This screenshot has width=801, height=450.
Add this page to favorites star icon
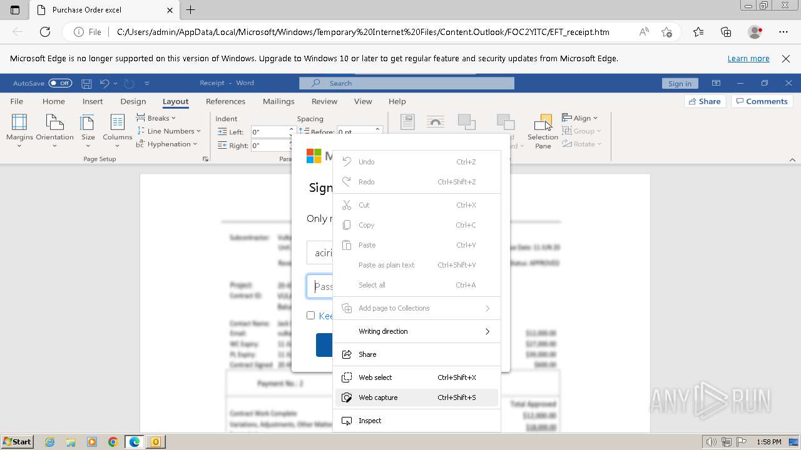[666, 32]
